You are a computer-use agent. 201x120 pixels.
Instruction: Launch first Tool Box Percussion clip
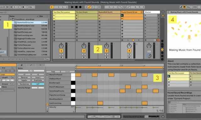tap(54, 15)
